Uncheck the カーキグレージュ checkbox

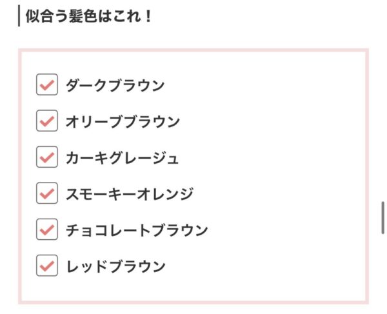47,157
